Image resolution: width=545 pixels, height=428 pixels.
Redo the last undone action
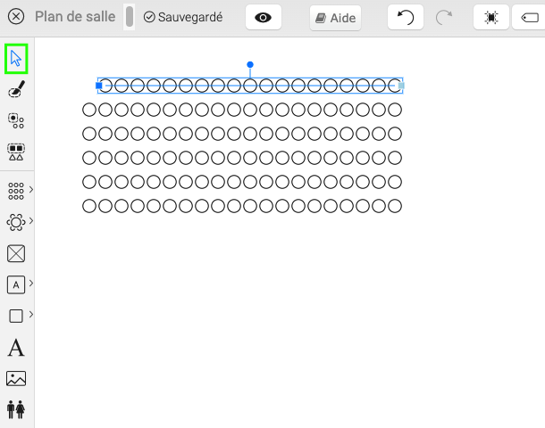pyautogui.click(x=444, y=17)
